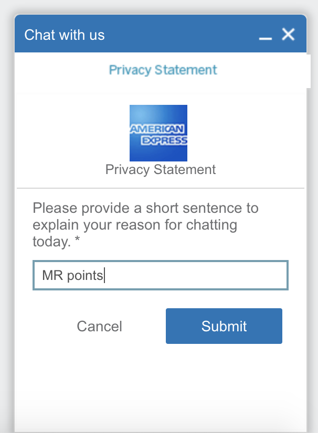The width and height of the screenshot is (318, 433).
Task: Click the required asterisk after "today."
Action: coord(78,242)
